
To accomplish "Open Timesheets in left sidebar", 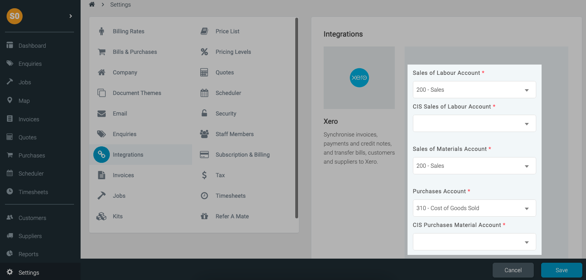I will coord(33,192).
